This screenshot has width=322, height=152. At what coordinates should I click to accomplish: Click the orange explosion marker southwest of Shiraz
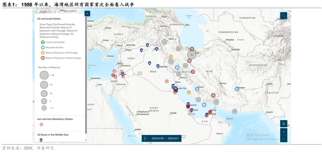(189, 92)
